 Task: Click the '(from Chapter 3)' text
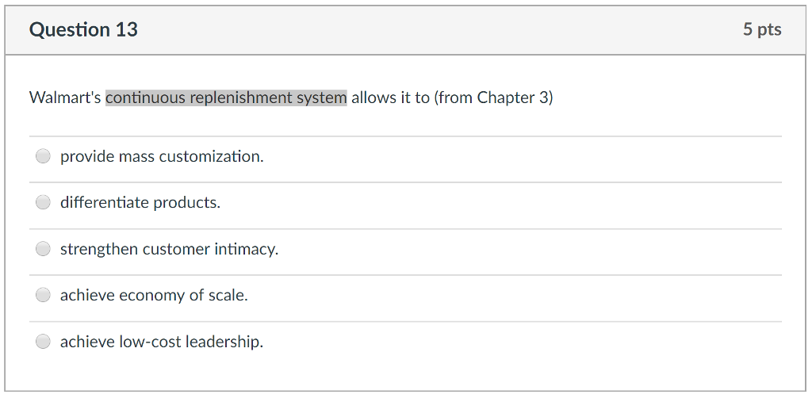(x=493, y=98)
